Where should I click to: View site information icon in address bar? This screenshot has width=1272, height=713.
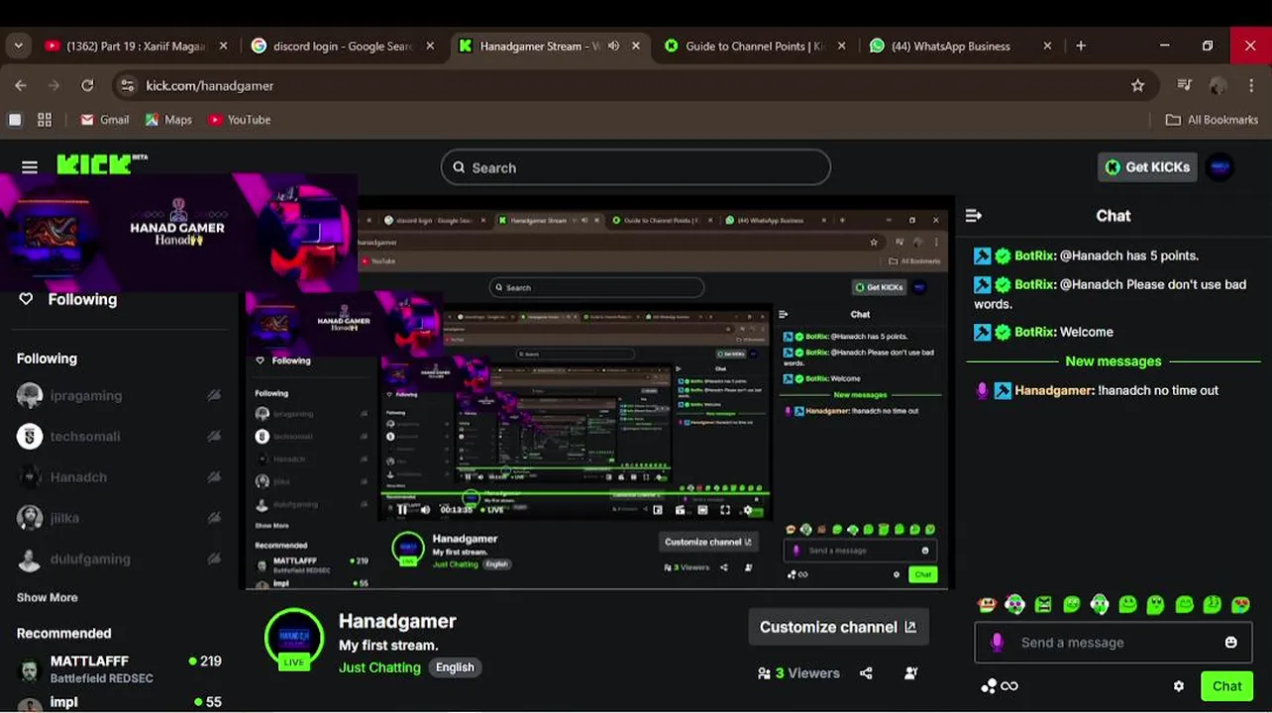[127, 86]
